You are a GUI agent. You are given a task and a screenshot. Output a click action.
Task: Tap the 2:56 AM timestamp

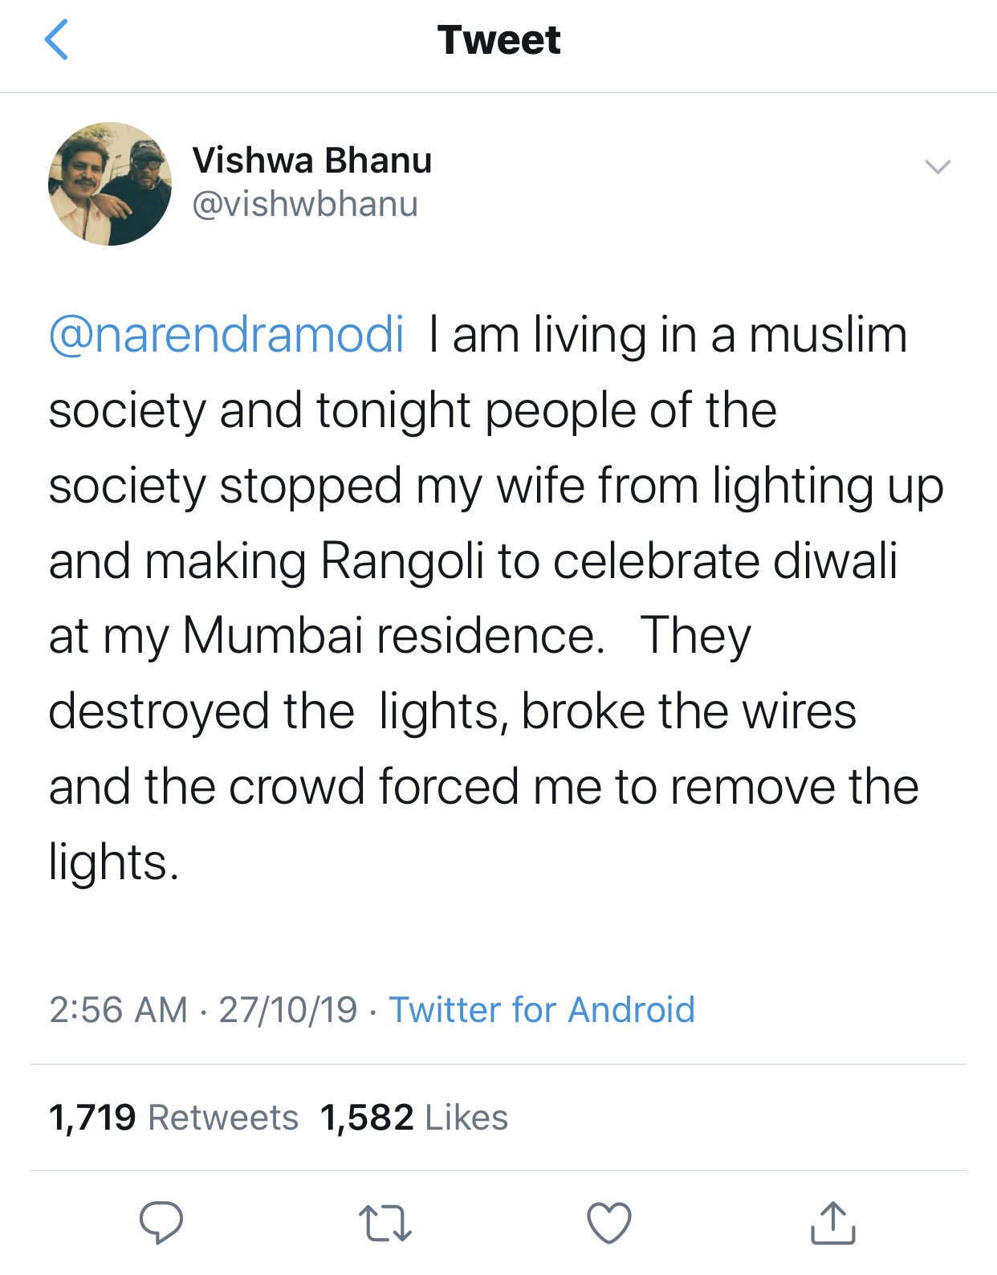(118, 1009)
